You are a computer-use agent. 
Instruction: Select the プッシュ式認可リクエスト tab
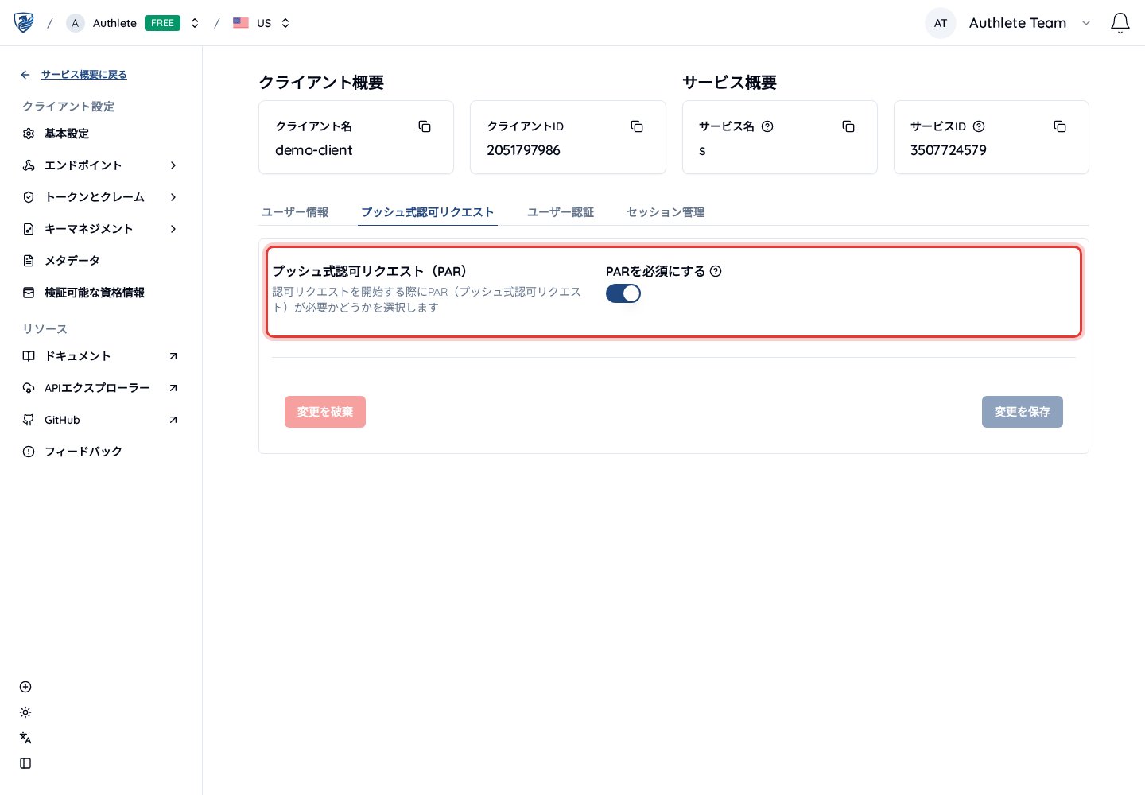tap(428, 212)
